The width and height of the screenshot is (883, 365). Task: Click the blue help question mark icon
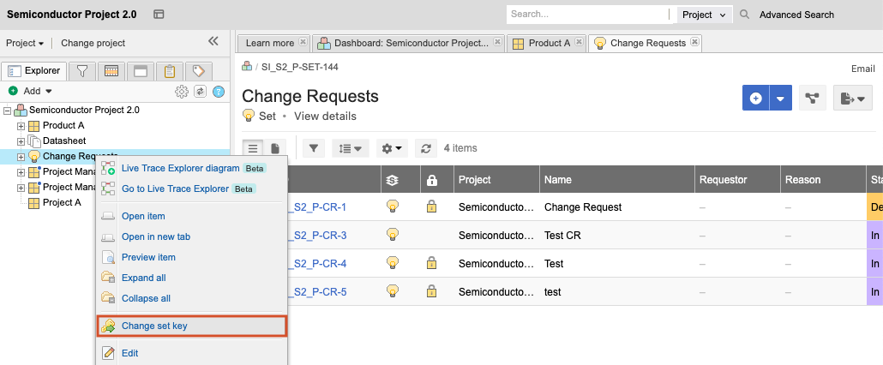click(x=219, y=92)
